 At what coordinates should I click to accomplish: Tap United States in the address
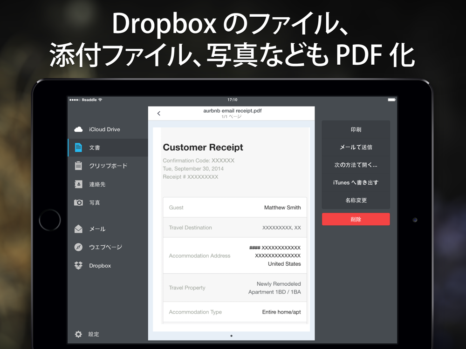click(284, 264)
